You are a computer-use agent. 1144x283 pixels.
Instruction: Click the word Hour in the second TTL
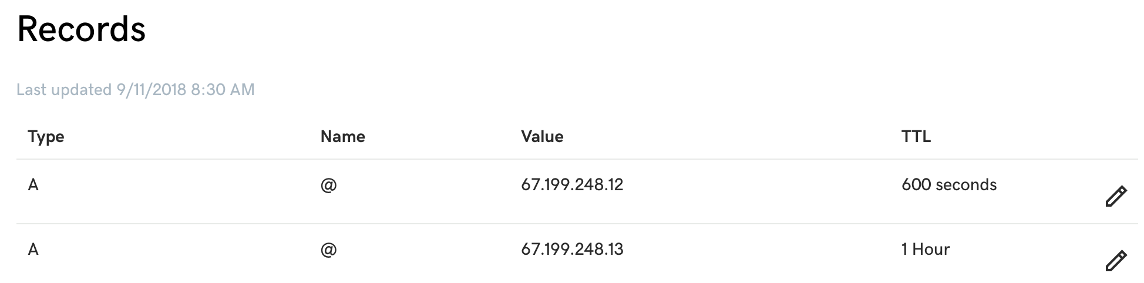pyautogui.click(x=931, y=250)
